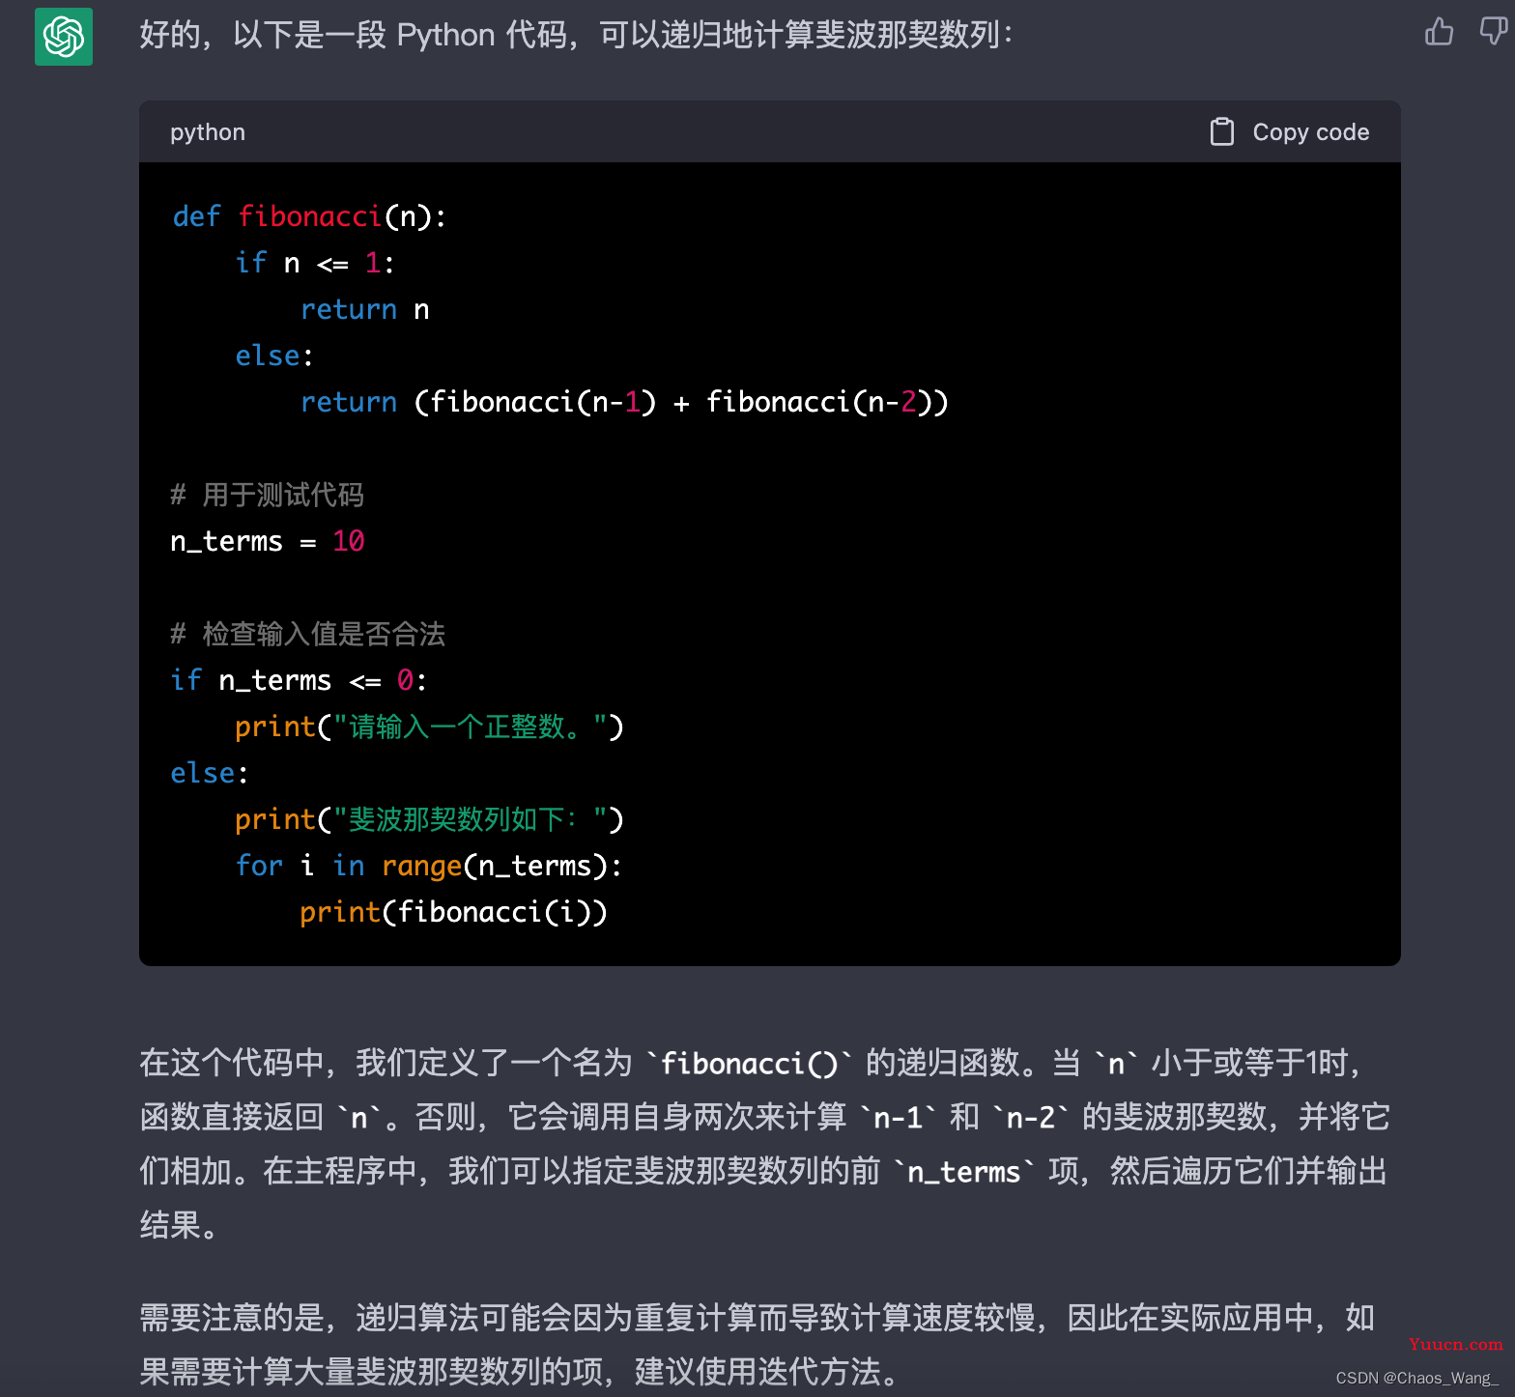Click the recursive return fibonacci(n-1) line
Screen dimensions: 1515x1397
tap(624, 402)
